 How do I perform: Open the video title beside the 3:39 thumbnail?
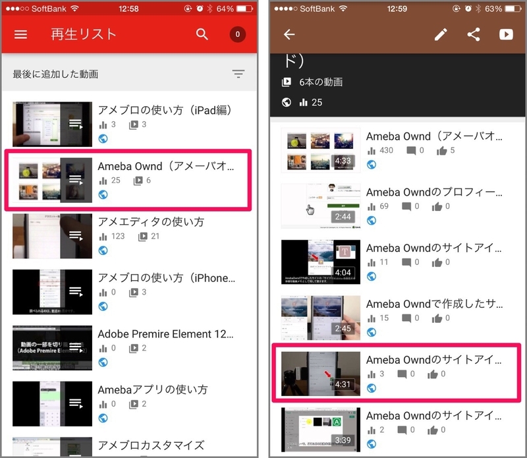coord(434,416)
